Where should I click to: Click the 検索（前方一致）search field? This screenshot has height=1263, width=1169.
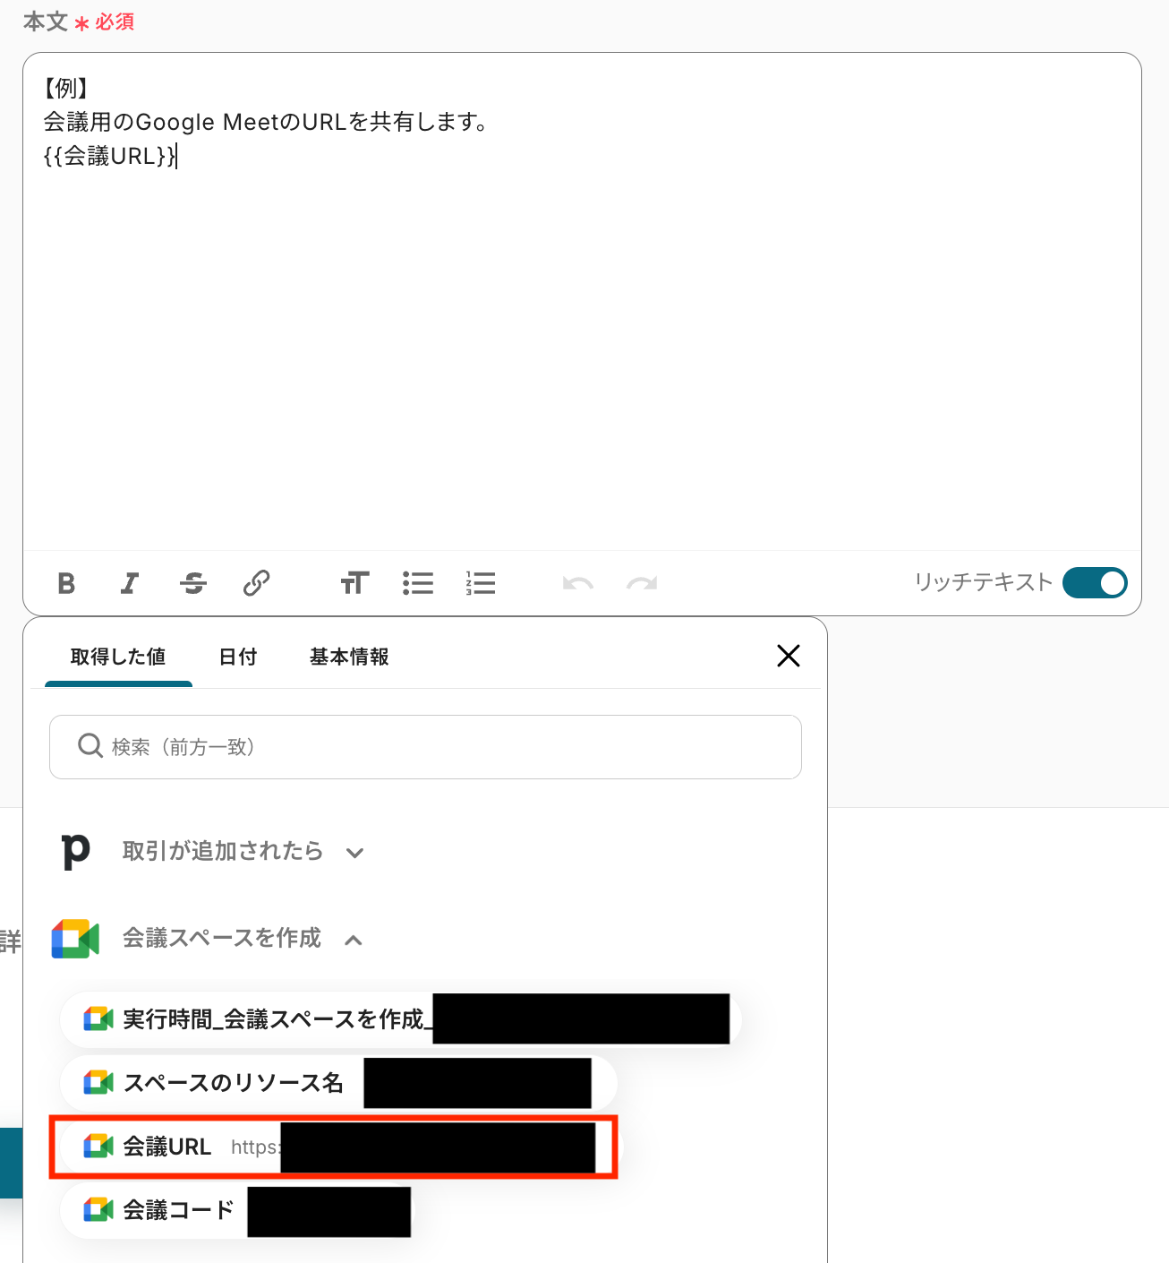click(425, 747)
